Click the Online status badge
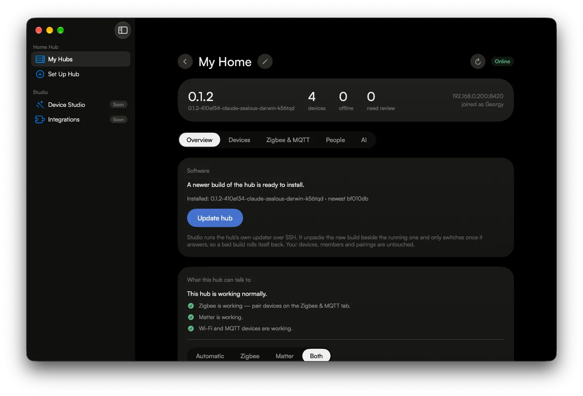This screenshot has height=396, width=583. [x=502, y=62]
